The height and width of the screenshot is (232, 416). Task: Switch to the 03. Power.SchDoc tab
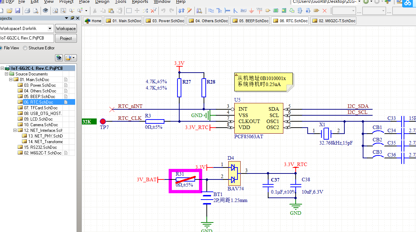(165, 21)
